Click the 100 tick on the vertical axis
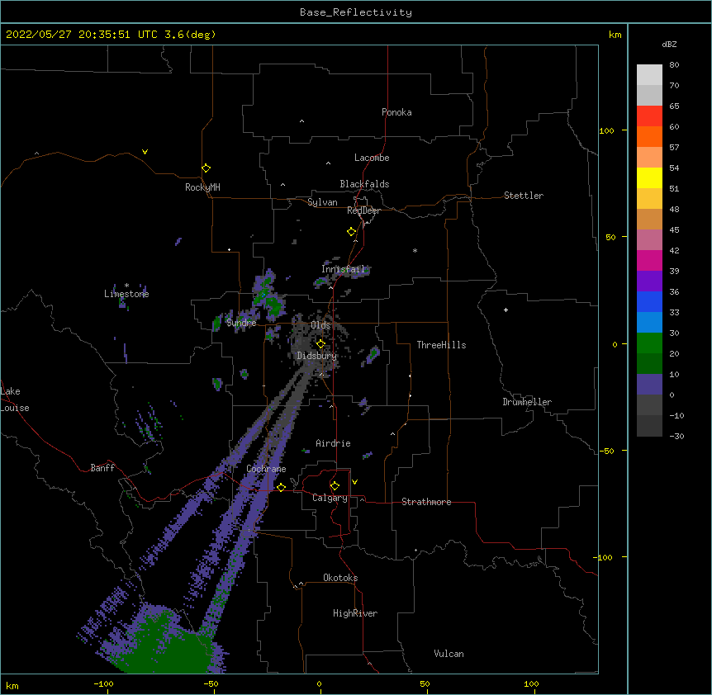 (606, 130)
